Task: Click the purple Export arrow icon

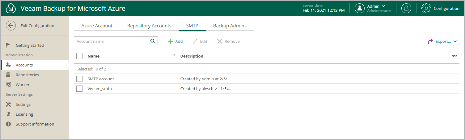Action: tap(431, 41)
